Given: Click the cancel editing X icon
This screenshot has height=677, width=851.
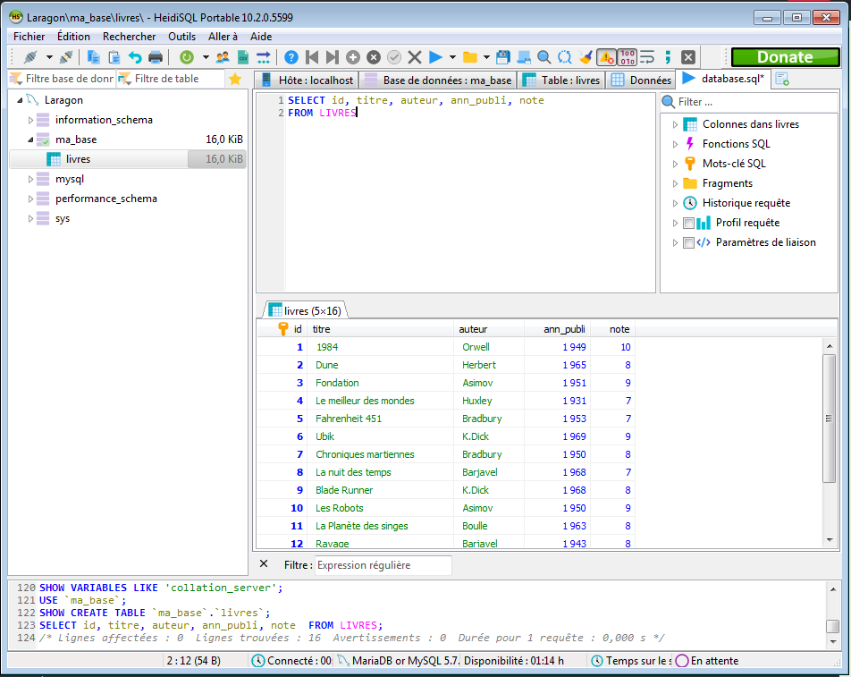Looking at the screenshot, I should [415, 57].
